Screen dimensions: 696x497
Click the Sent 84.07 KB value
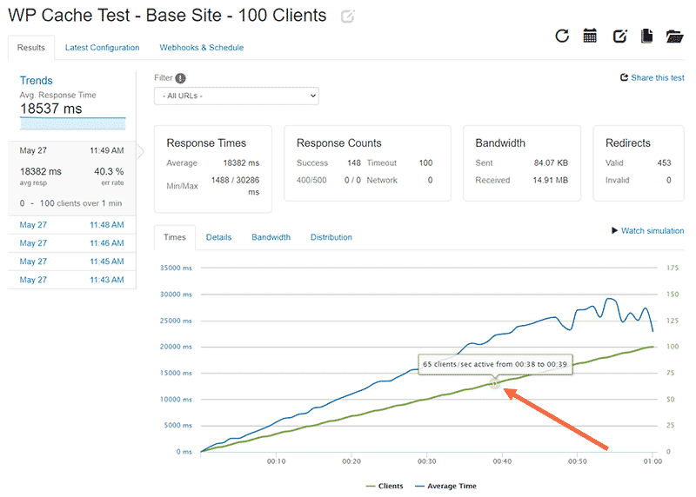(551, 163)
